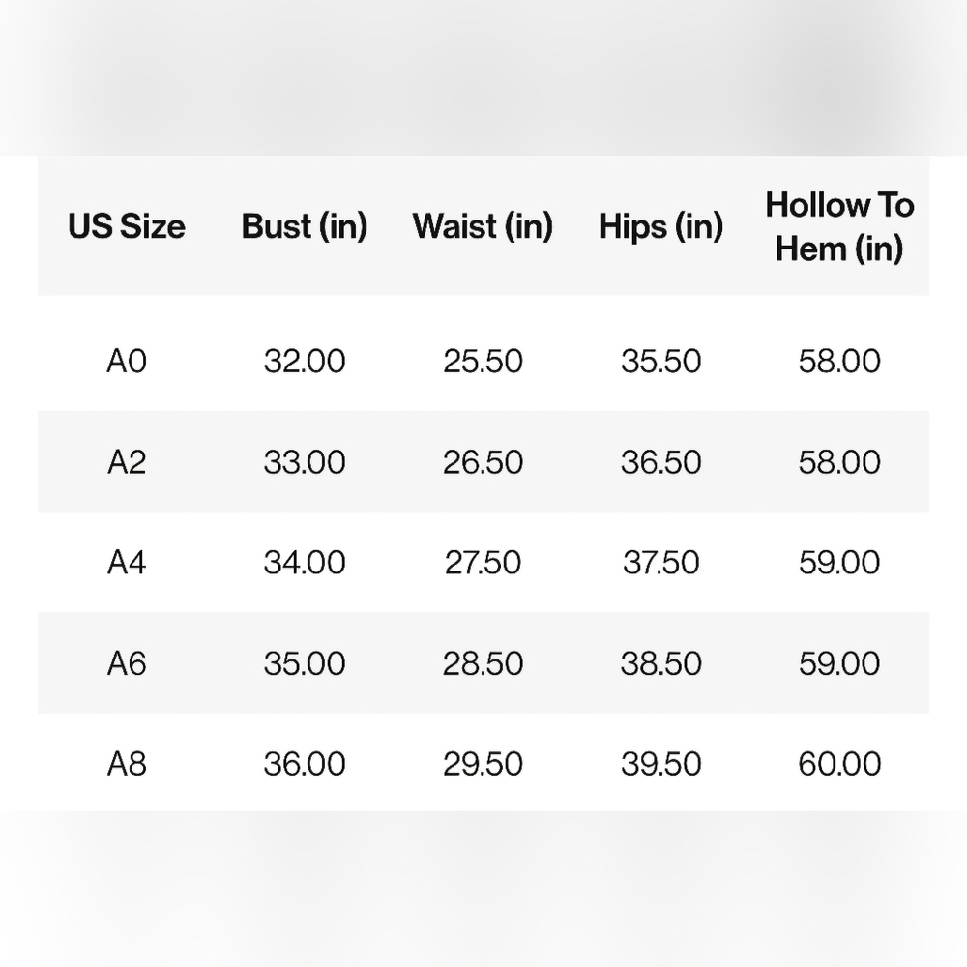Select the A2 size row label
Image resolution: width=967 pixels, height=967 pixels.
(127, 462)
